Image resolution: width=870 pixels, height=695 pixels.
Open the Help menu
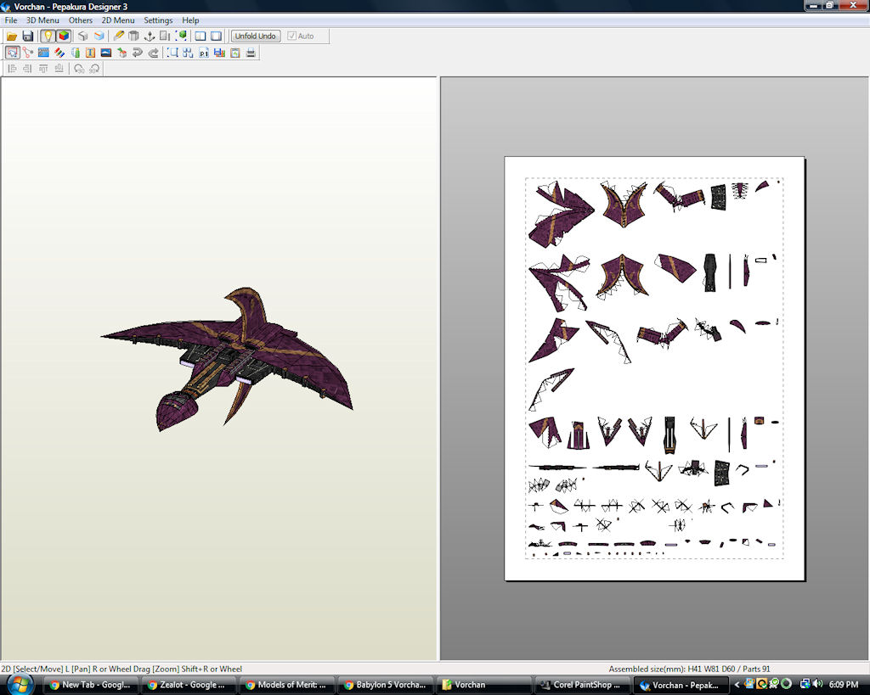190,20
